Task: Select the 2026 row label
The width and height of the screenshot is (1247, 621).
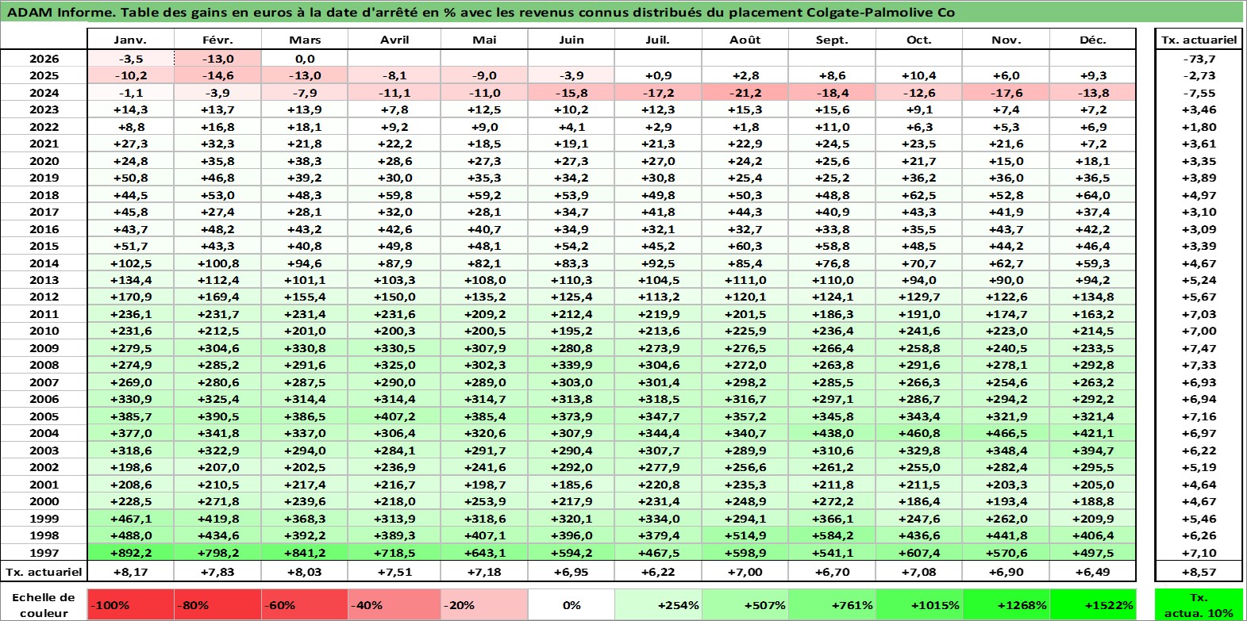Action: (x=44, y=59)
